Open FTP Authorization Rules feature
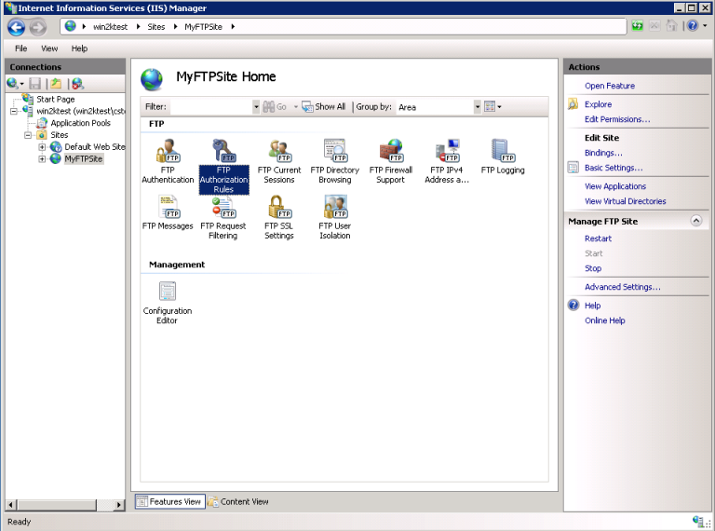The height and width of the screenshot is (531, 715). pos(223,166)
